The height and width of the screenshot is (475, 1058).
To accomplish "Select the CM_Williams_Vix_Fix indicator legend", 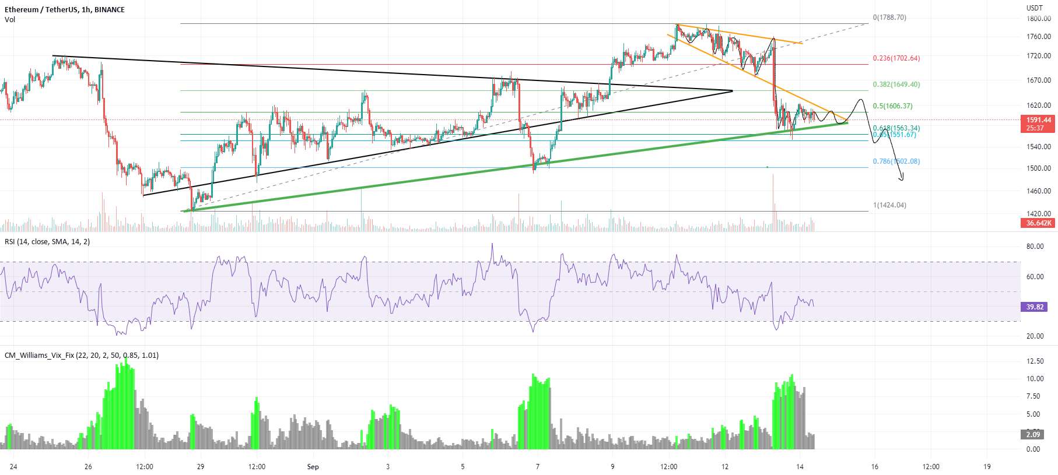I will 82,356.
